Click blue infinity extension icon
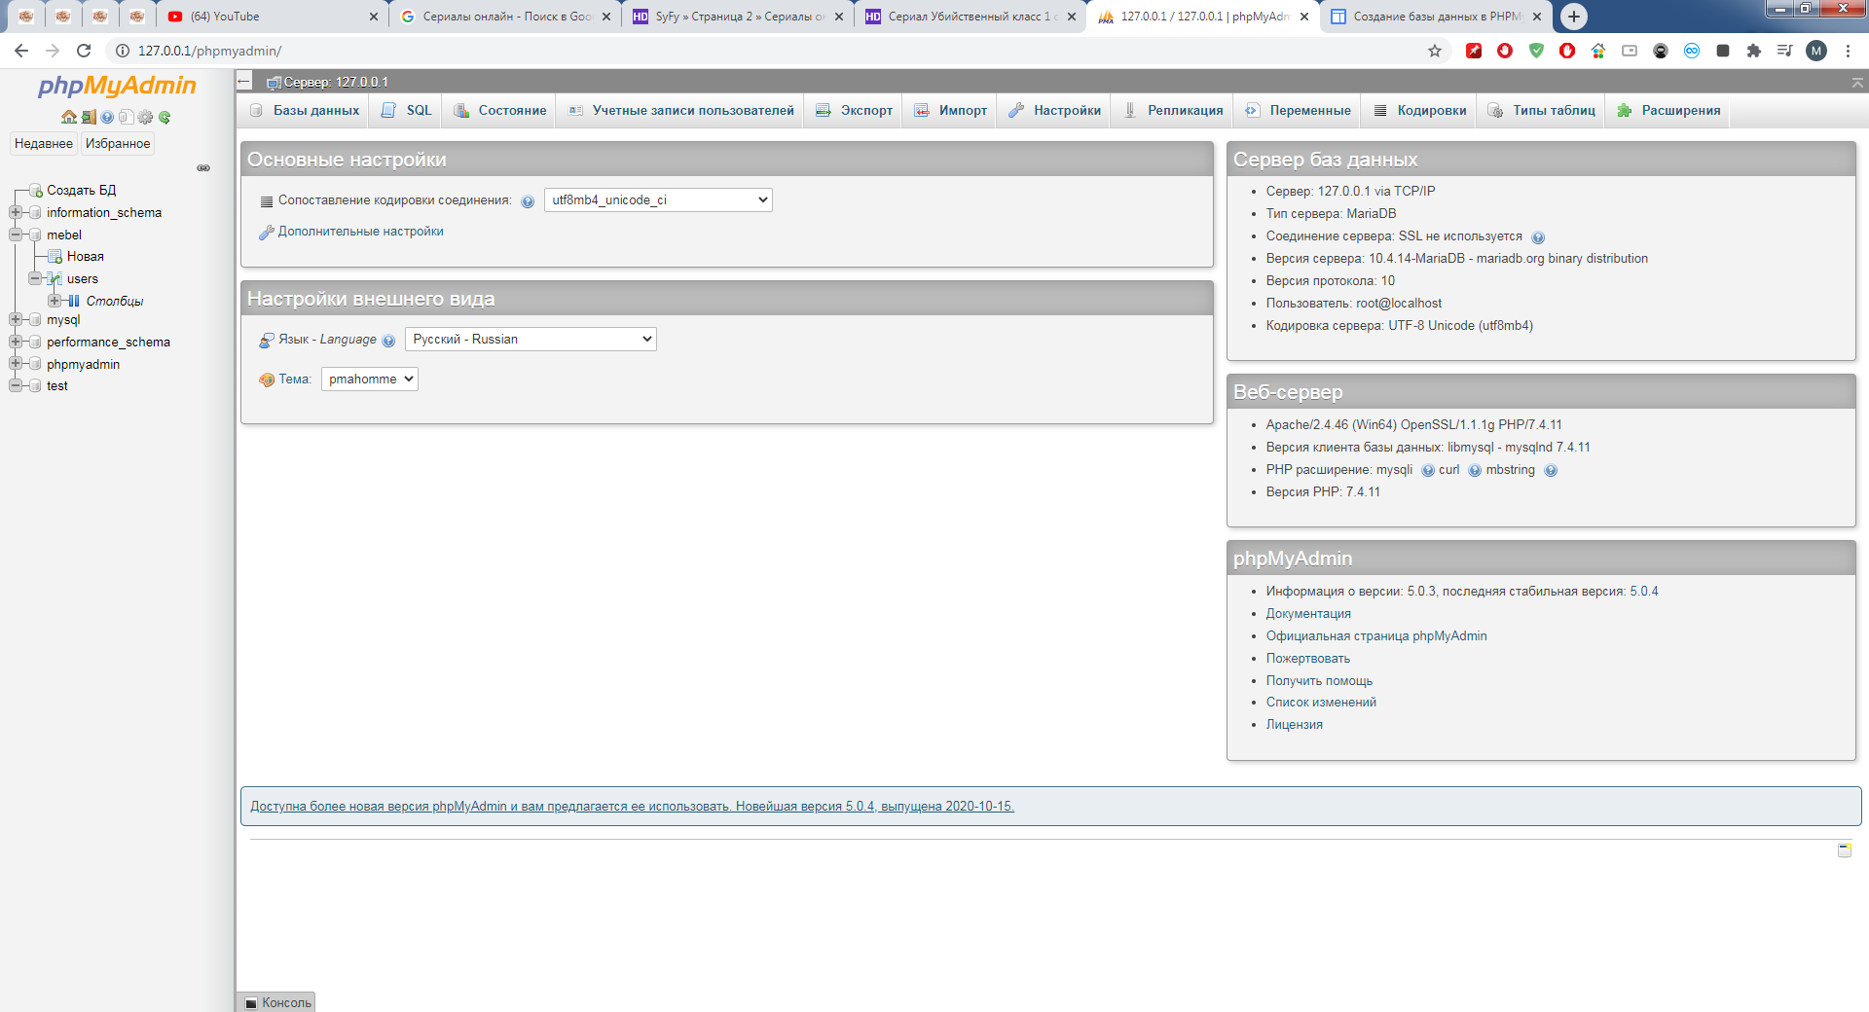This screenshot has height=1012, width=1869. pos(1692,51)
